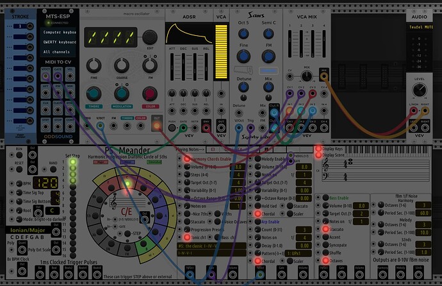Click Set Step button number 5
The image size is (442, 286).
pyautogui.click(x=73, y=187)
